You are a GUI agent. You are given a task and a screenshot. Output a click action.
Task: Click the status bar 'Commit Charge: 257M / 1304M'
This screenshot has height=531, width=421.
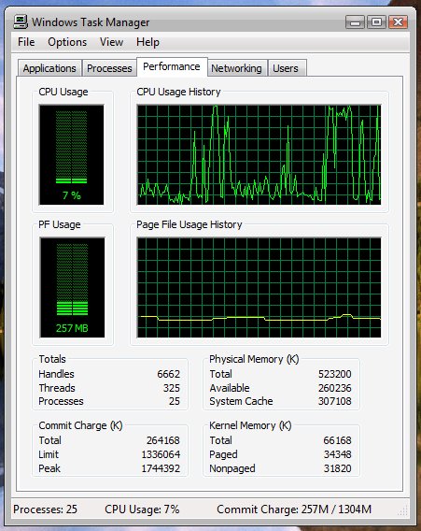click(294, 509)
